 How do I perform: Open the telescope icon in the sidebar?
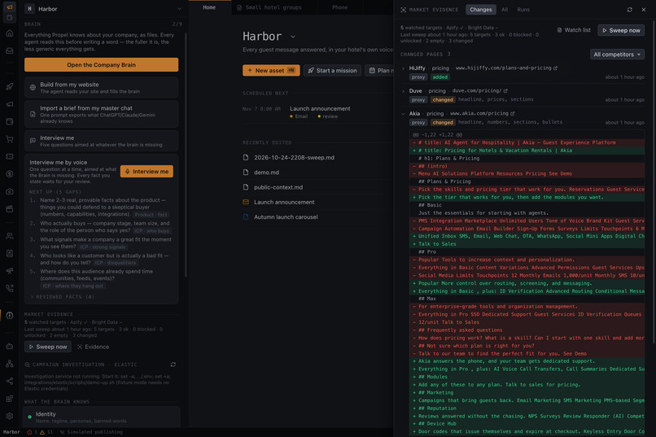pyautogui.click(x=10, y=271)
